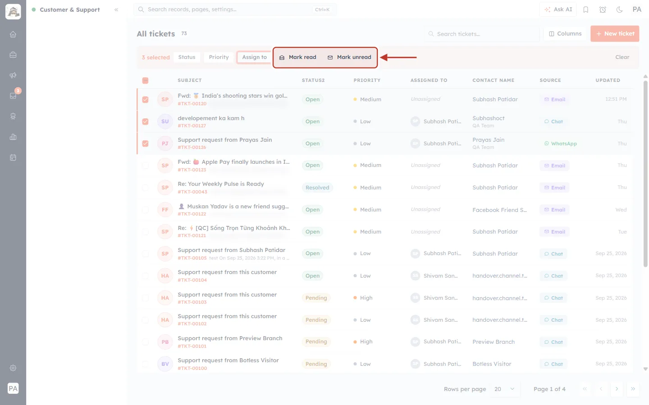Screen dimensions: 649x405
Task: Open the Status bulk action dropdown
Action: click(x=187, y=57)
